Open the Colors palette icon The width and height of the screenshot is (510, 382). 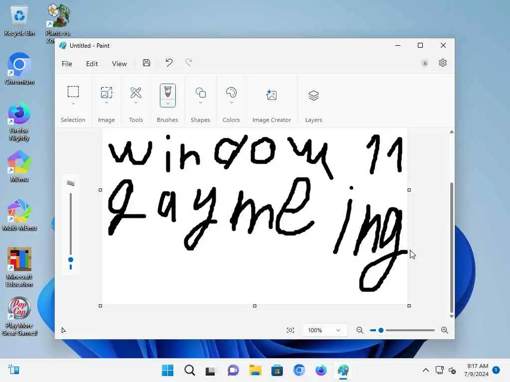(x=231, y=93)
